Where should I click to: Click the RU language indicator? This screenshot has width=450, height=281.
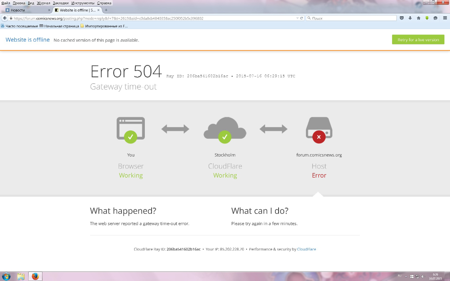(x=400, y=276)
